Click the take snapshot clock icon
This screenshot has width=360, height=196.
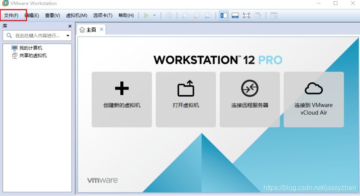click(185, 15)
